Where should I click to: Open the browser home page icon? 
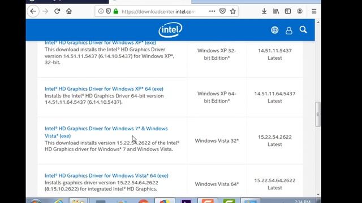click(69, 11)
